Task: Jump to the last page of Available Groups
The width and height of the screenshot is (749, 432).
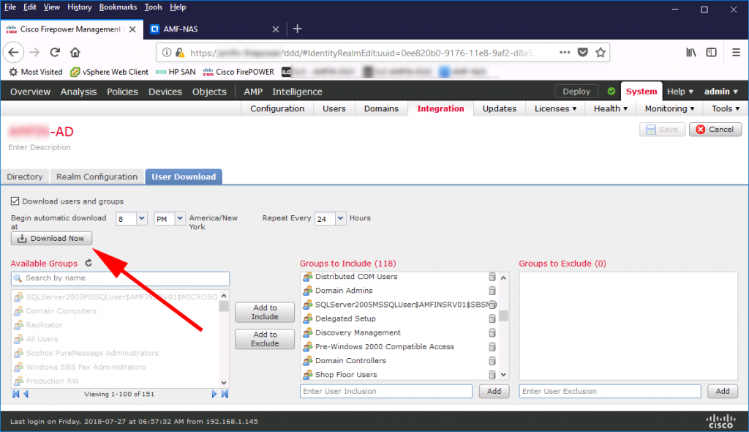Action: coord(225,394)
